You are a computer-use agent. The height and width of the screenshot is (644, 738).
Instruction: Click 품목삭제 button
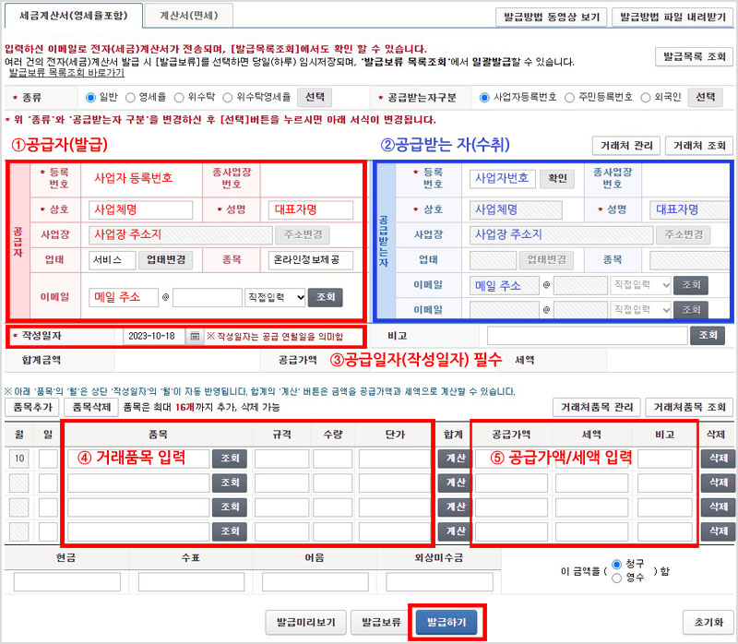coord(90,407)
